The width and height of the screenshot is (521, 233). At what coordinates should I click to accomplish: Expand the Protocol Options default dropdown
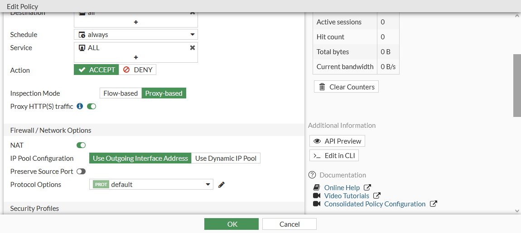point(151,185)
